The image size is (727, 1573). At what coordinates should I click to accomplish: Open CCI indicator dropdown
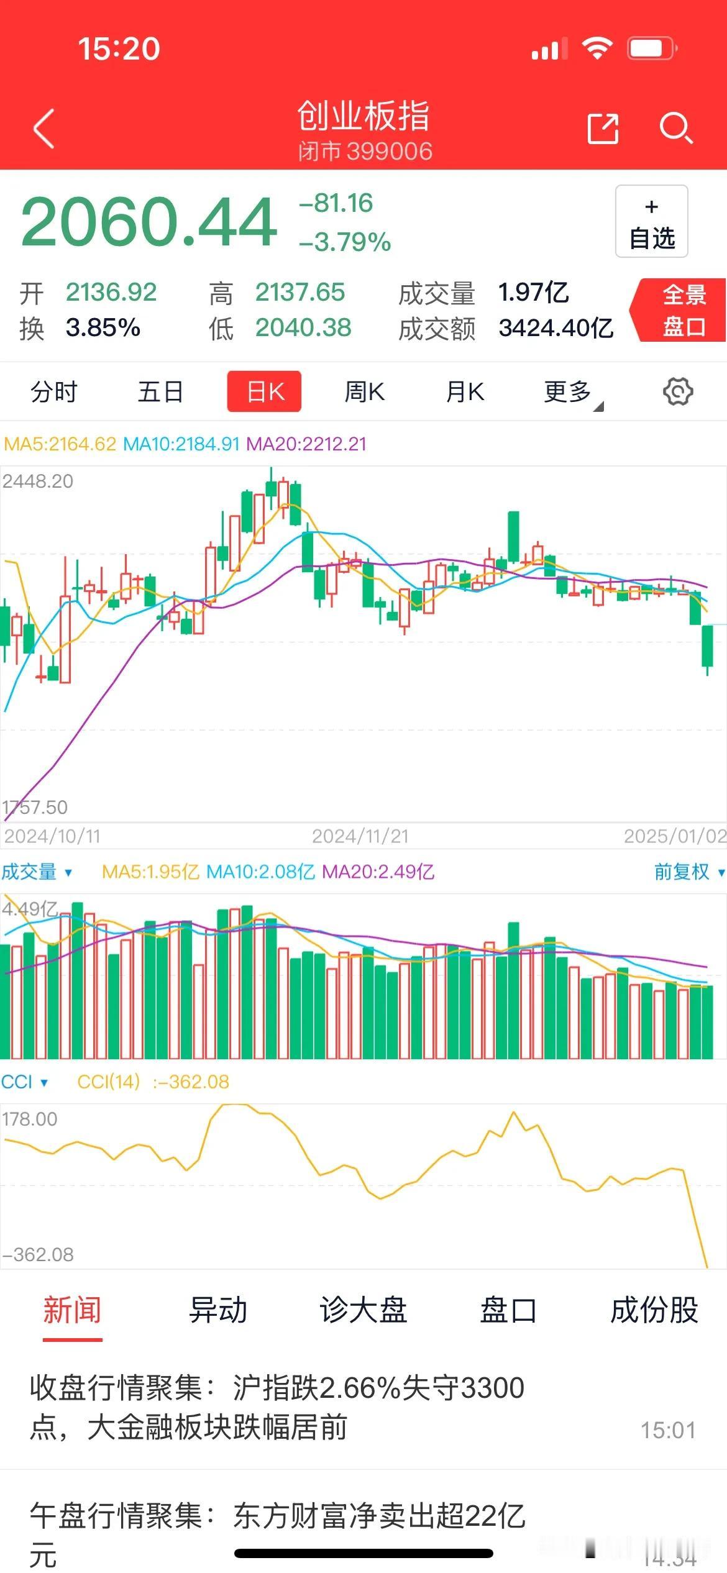coord(24,1082)
